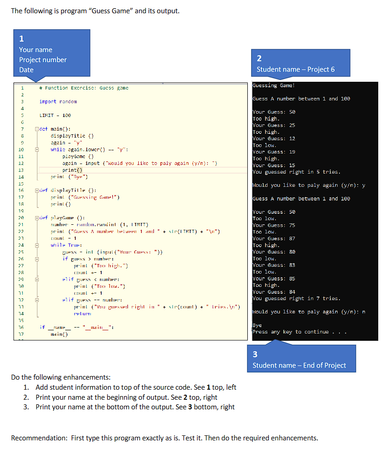The height and width of the screenshot is (455, 386).
Task: Click line number 13 in the gutter
Action: pyautogui.click(x=21, y=170)
